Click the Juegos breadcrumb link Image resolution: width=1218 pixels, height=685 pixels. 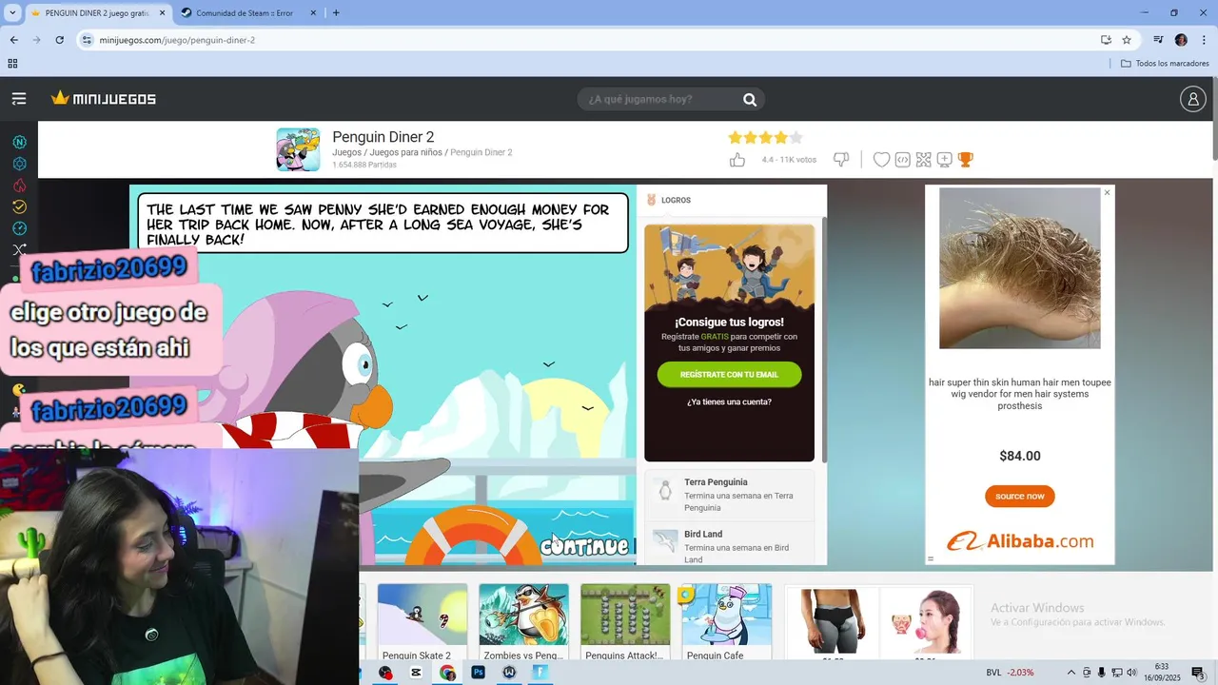tap(346, 152)
